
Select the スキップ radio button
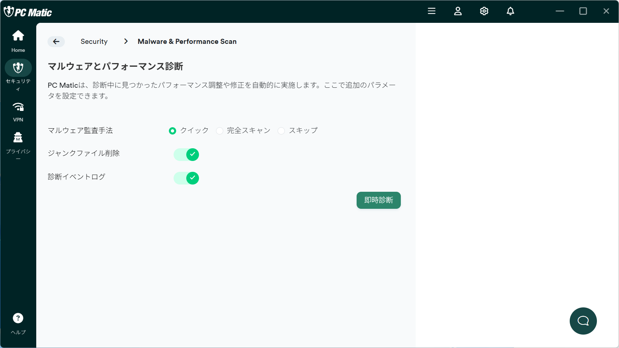click(x=281, y=131)
